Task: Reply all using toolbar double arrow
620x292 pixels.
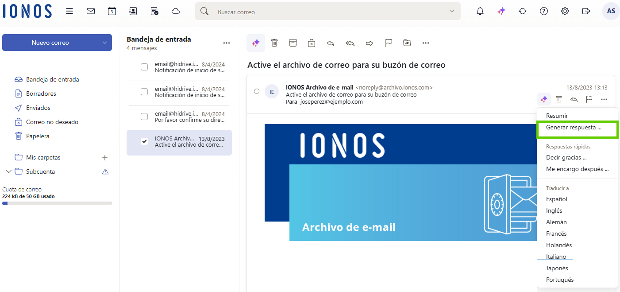Action: (350, 43)
